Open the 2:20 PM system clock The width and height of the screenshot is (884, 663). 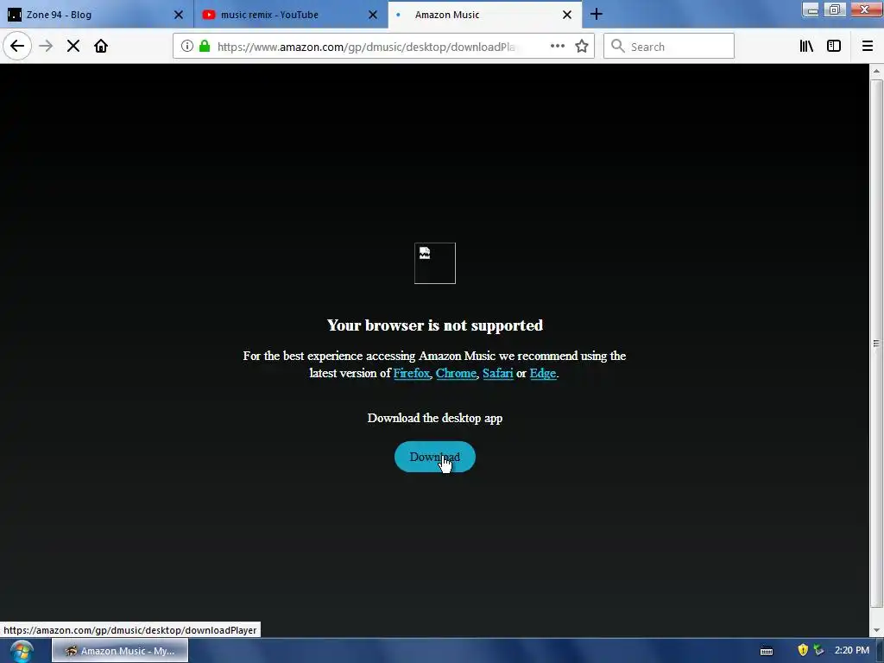tap(852, 651)
